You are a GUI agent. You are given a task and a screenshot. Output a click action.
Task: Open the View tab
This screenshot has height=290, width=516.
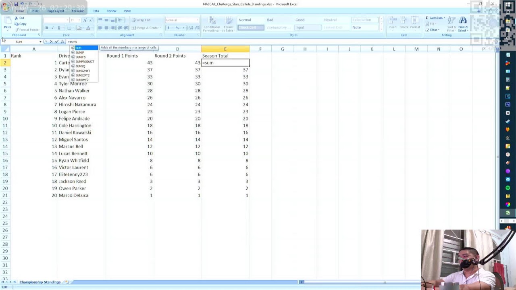pos(127,11)
